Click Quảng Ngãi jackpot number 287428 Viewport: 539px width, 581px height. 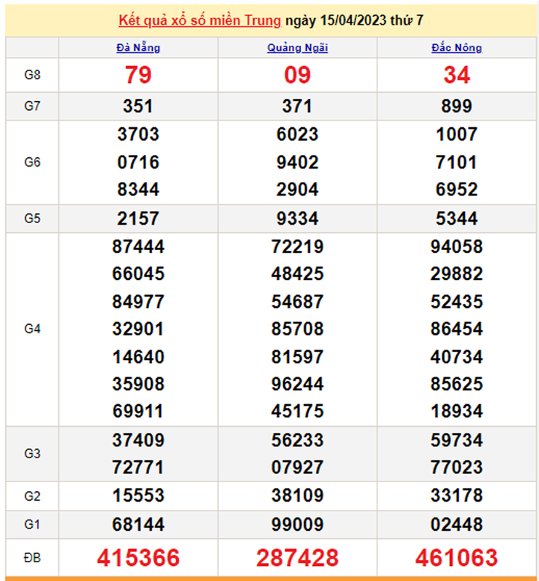point(297,557)
